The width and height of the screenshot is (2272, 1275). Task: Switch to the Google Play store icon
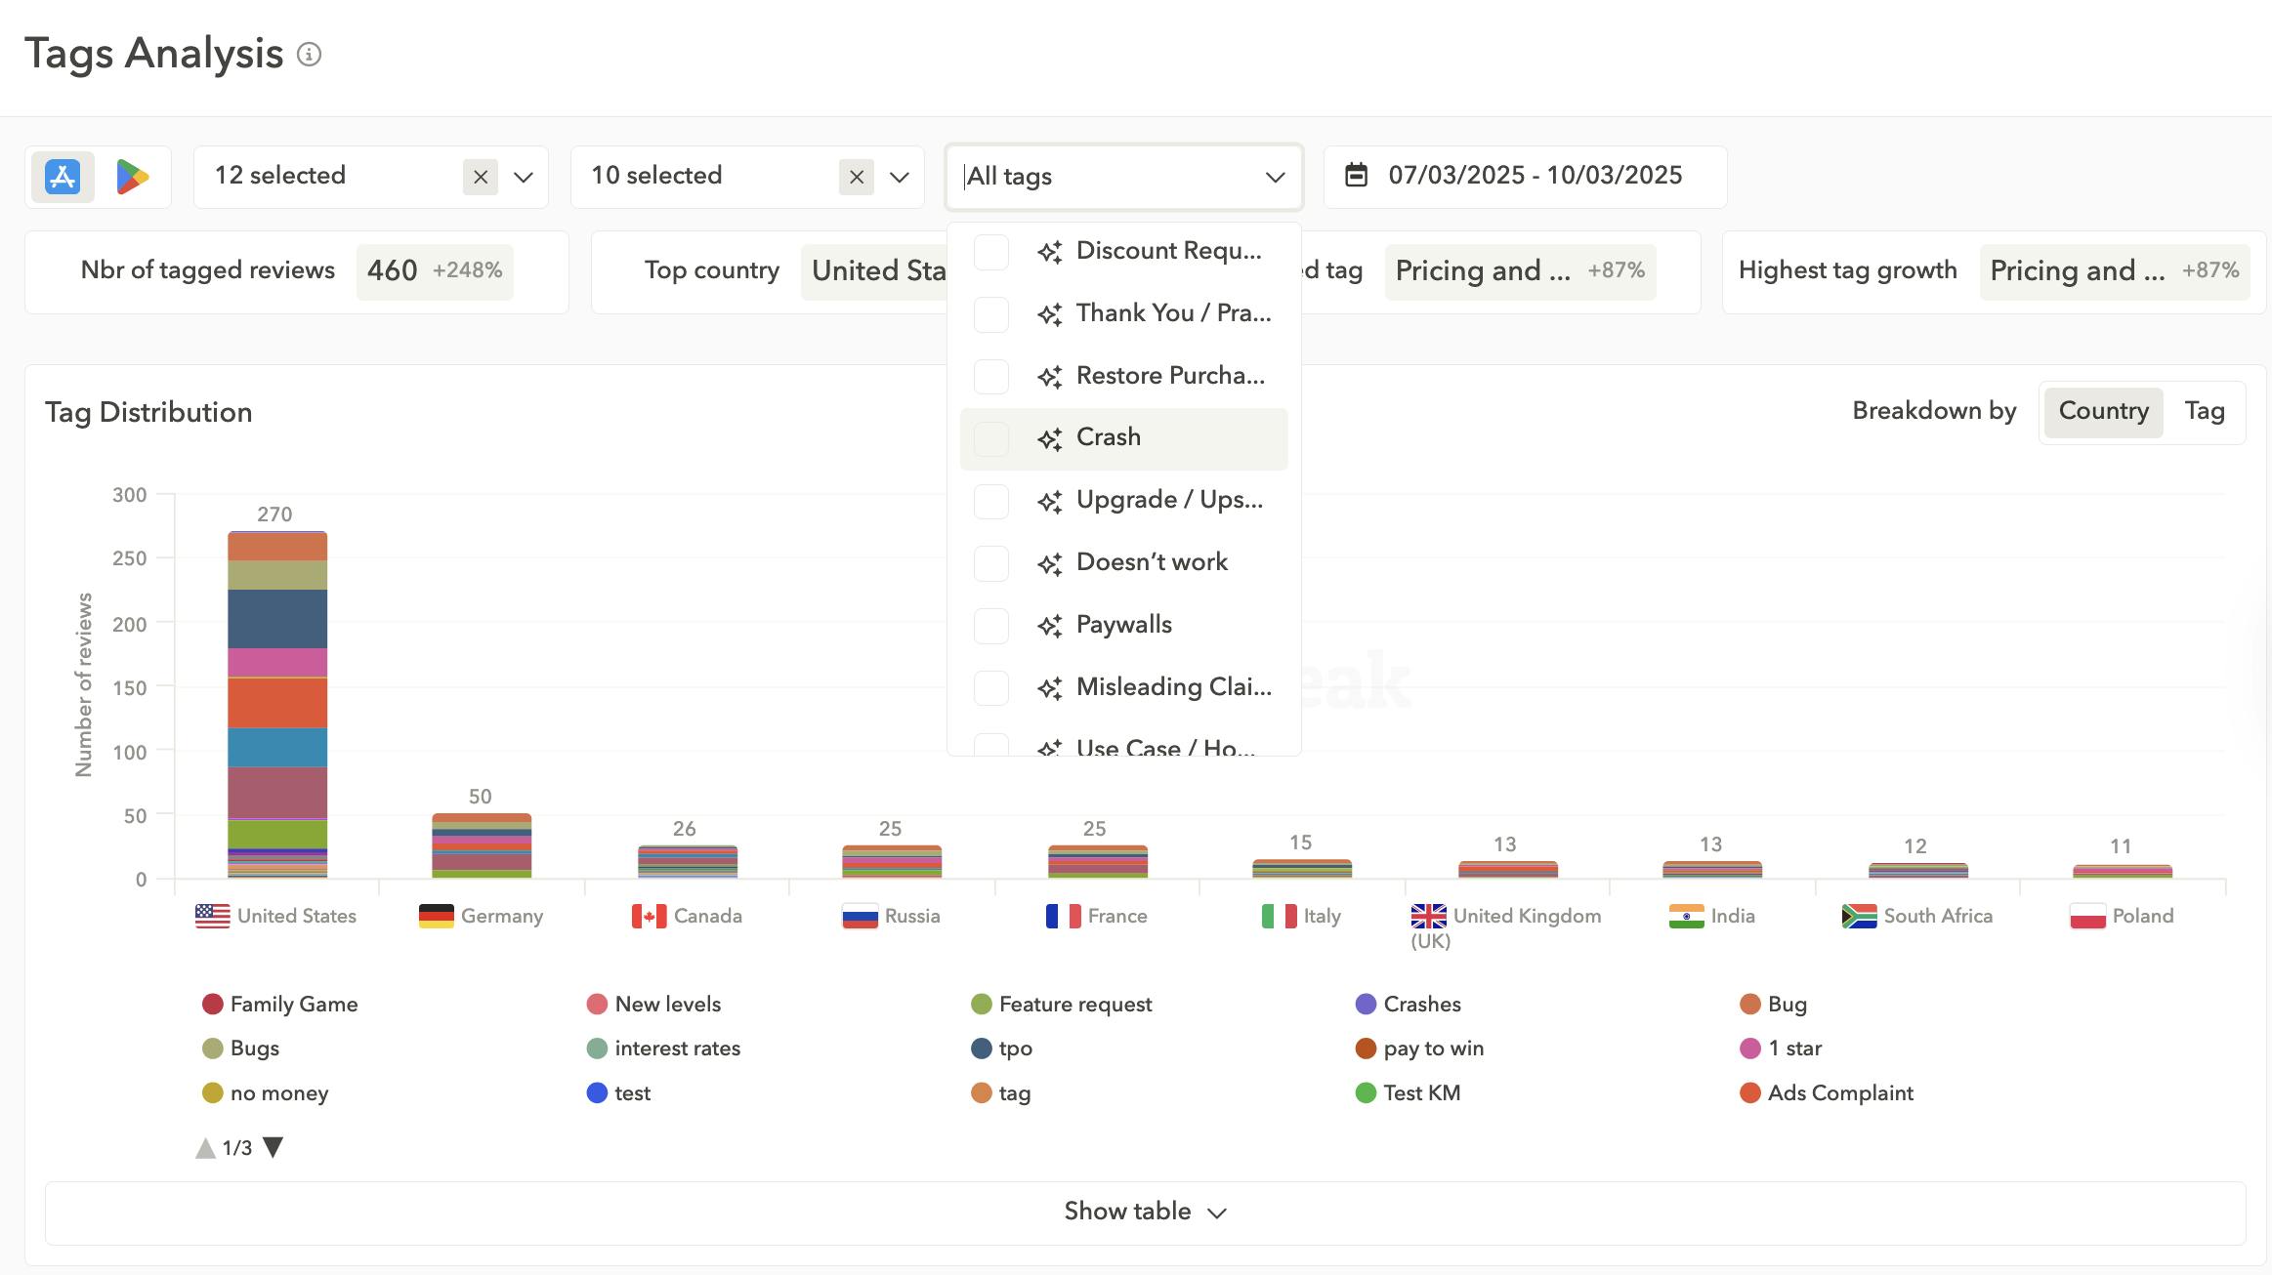[x=132, y=177]
